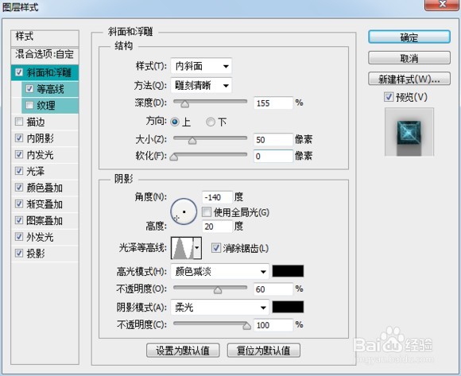
Task: Uncheck the 渐变叠加 checkbox
Action: (x=19, y=204)
